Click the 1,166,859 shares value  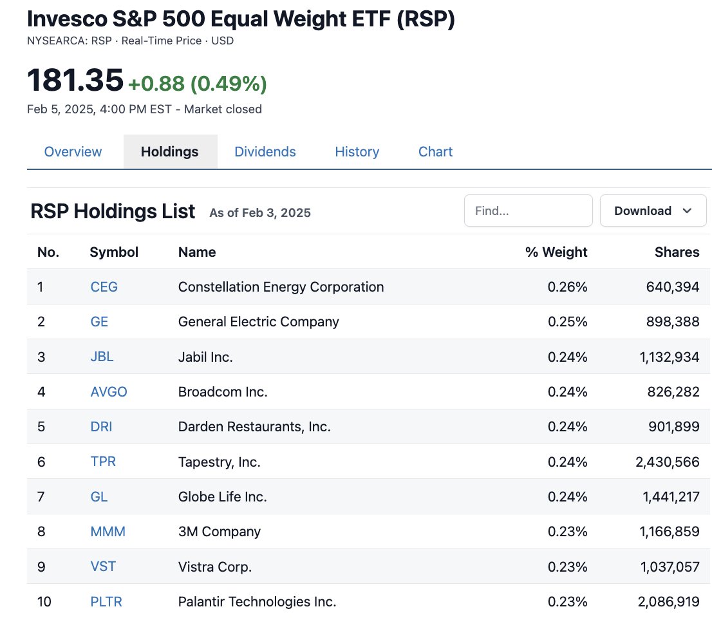(670, 532)
